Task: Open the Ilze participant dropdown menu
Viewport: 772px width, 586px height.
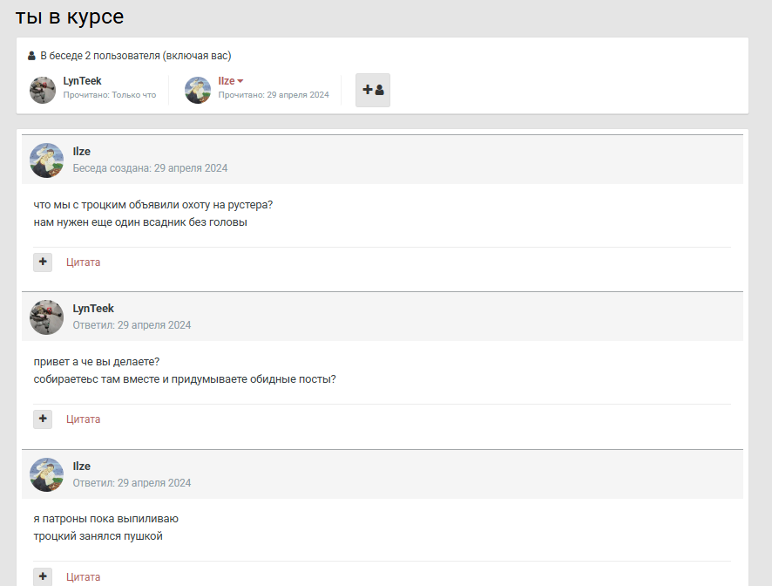Action: pos(231,81)
